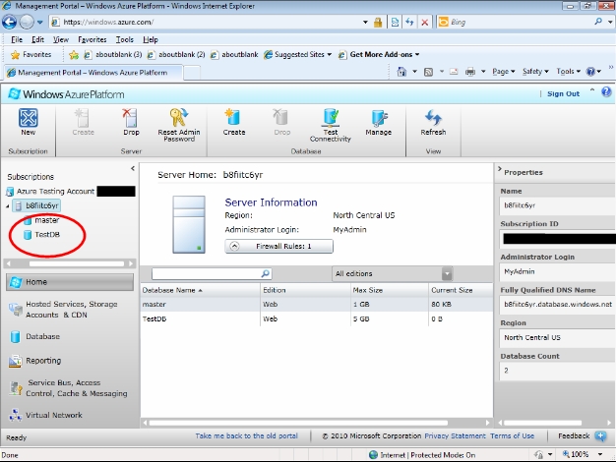
Task: Click the Add to Favorites bar icon
Action: [74, 55]
